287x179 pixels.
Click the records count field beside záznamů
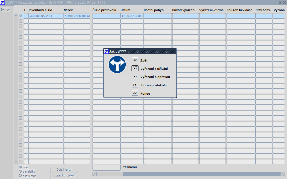click(x=106, y=168)
